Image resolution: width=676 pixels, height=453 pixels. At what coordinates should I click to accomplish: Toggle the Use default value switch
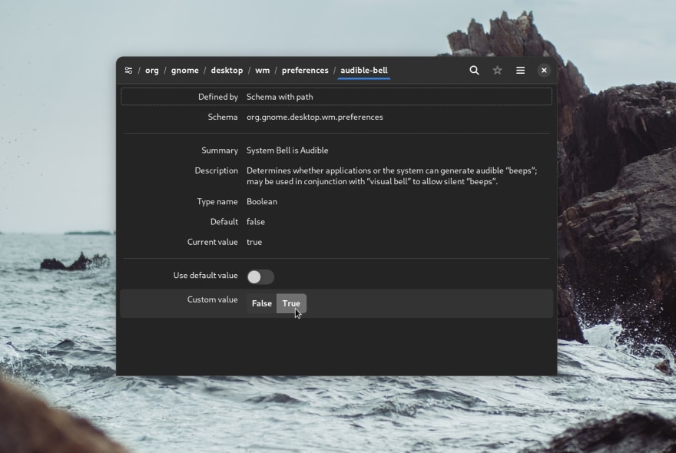[x=260, y=276]
